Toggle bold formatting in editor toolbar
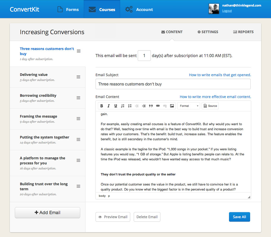The image size is (271, 237). click(x=102, y=106)
